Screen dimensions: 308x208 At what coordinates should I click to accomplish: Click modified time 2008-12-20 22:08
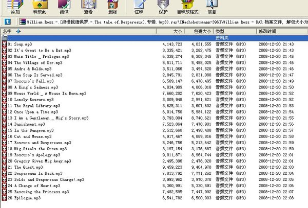(x=276, y=198)
